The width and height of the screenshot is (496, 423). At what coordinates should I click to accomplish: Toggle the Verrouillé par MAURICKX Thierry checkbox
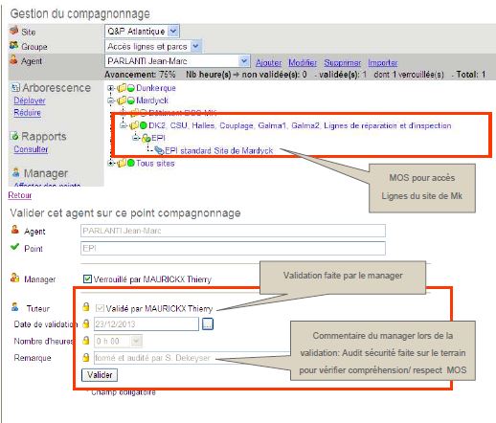click(x=87, y=278)
